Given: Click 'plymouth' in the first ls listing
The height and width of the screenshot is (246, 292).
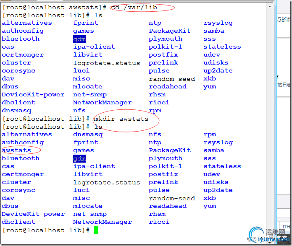Looking at the screenshot, I should [x=166, y=39].
